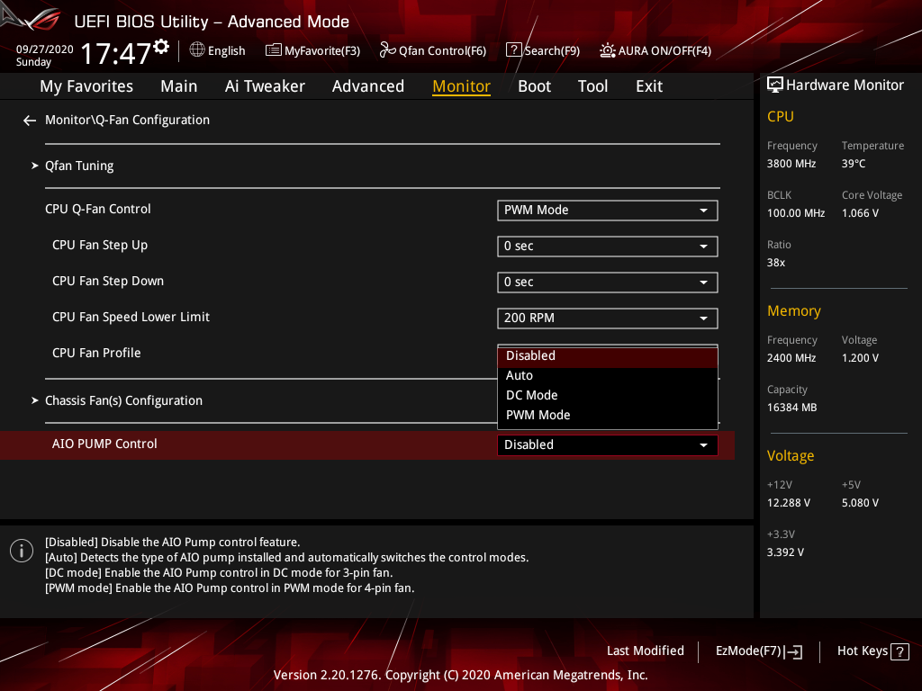Click AURA ON/OFF(F4) label

664,51
